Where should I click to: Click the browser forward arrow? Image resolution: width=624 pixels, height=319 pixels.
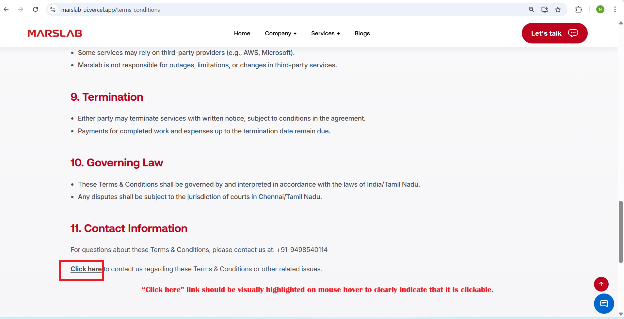click(x=21, y=9)
